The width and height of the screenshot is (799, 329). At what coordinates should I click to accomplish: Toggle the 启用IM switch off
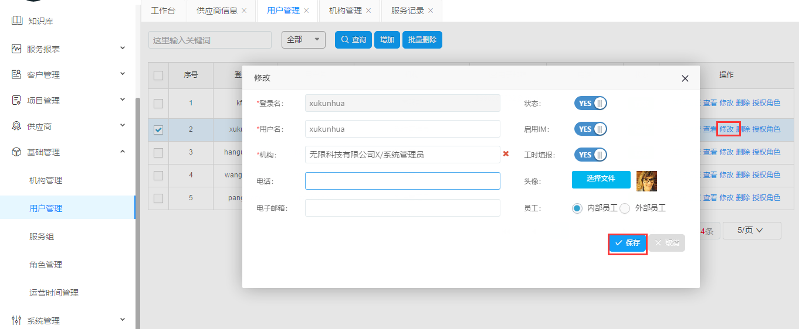[x=590, y=129]
